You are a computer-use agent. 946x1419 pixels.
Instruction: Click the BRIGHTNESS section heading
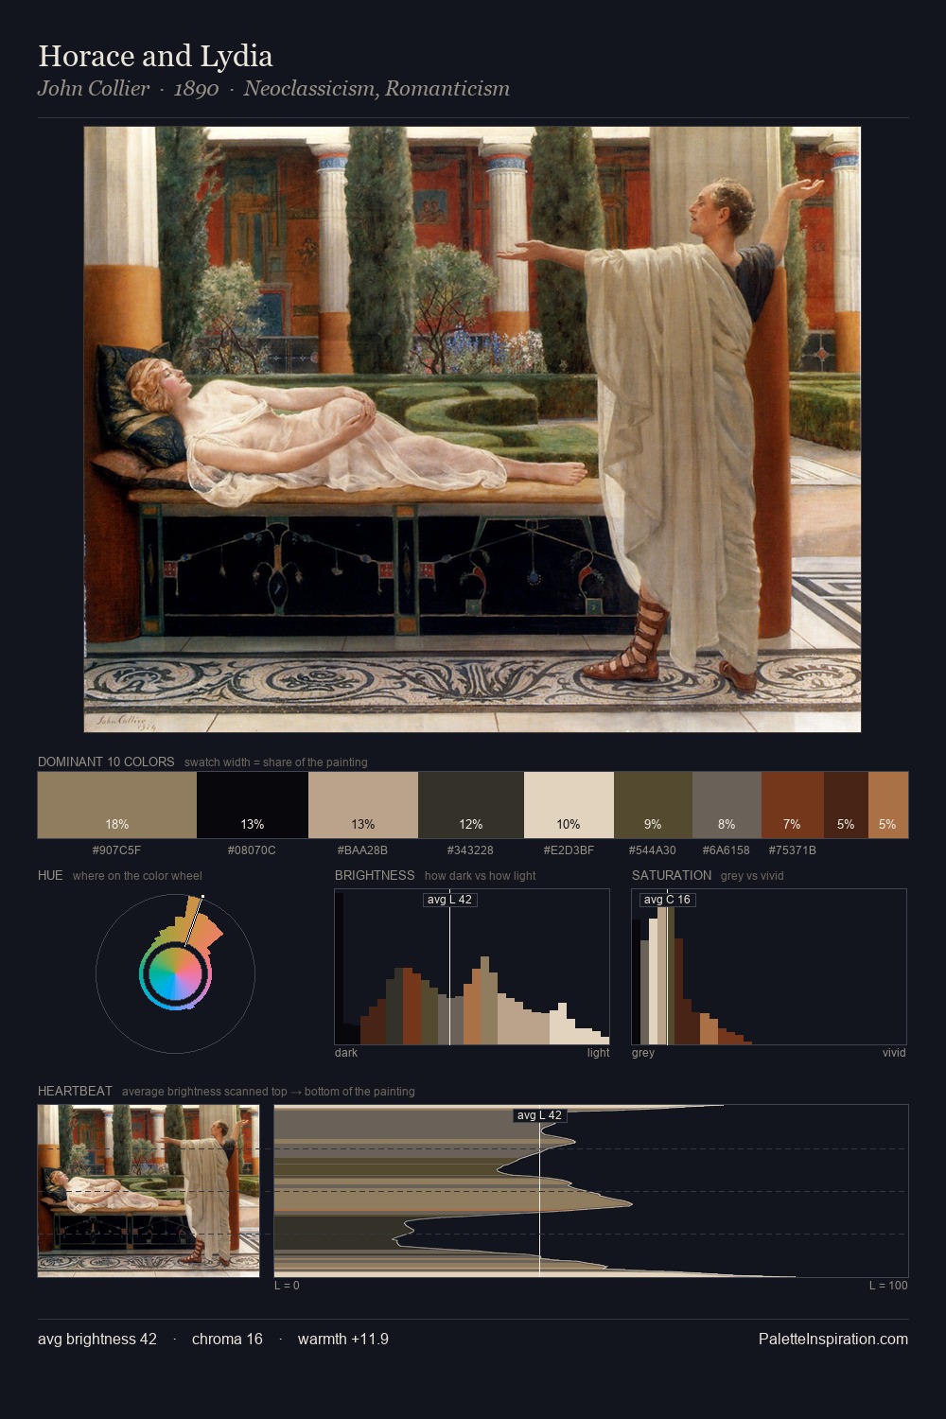coord(375,875)
